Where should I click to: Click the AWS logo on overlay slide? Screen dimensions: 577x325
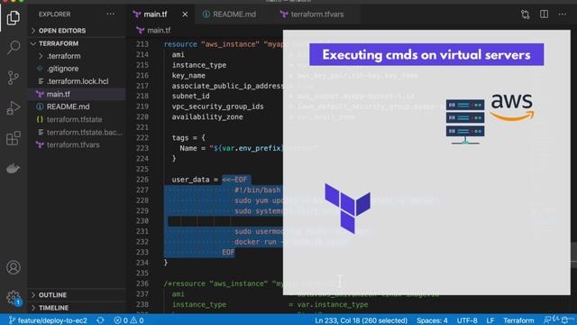512,107
